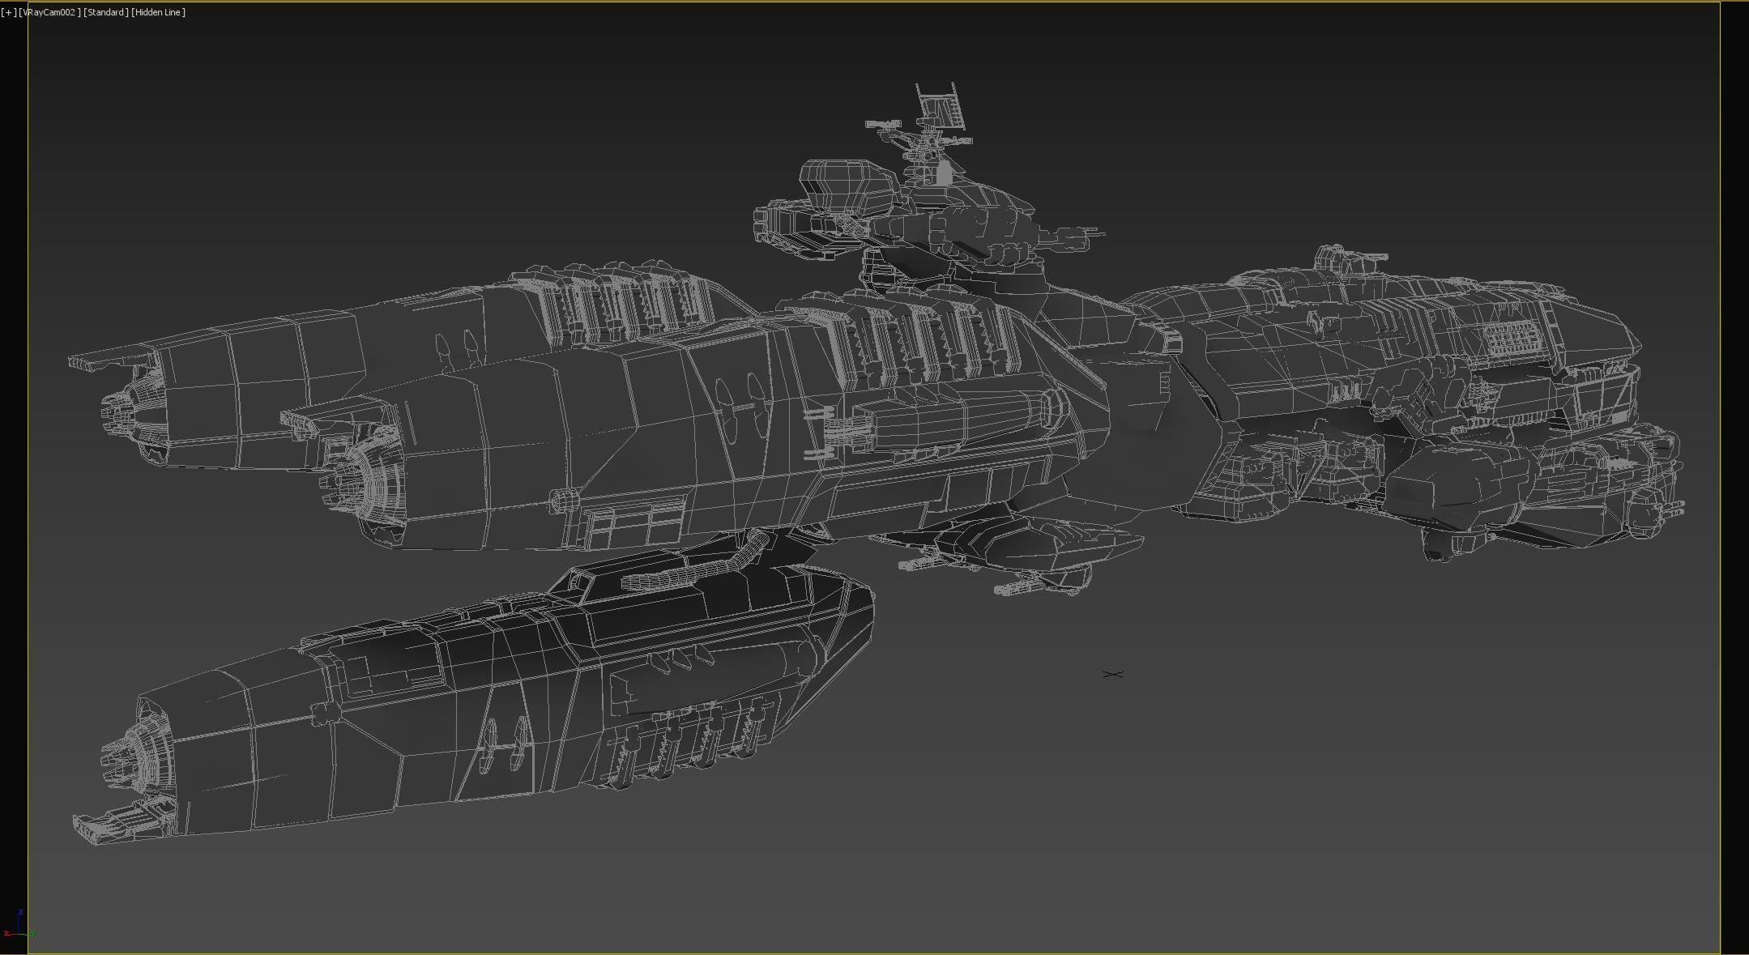Click the small cross helper below the ship

click(x=1113, y=674)
